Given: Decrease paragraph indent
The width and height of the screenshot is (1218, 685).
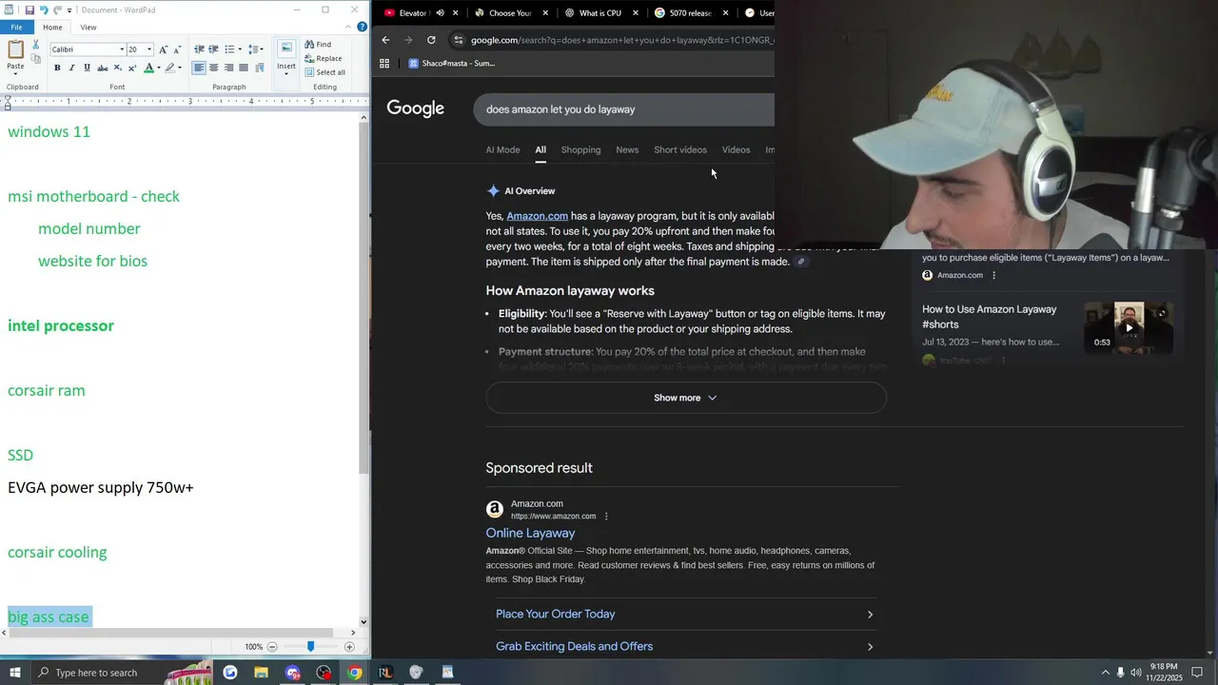Looking at the screenshot, I should pyautogui.click(x=199, y=49).
